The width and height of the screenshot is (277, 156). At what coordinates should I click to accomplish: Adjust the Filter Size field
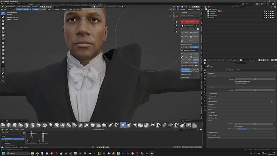tap(253, 124)
